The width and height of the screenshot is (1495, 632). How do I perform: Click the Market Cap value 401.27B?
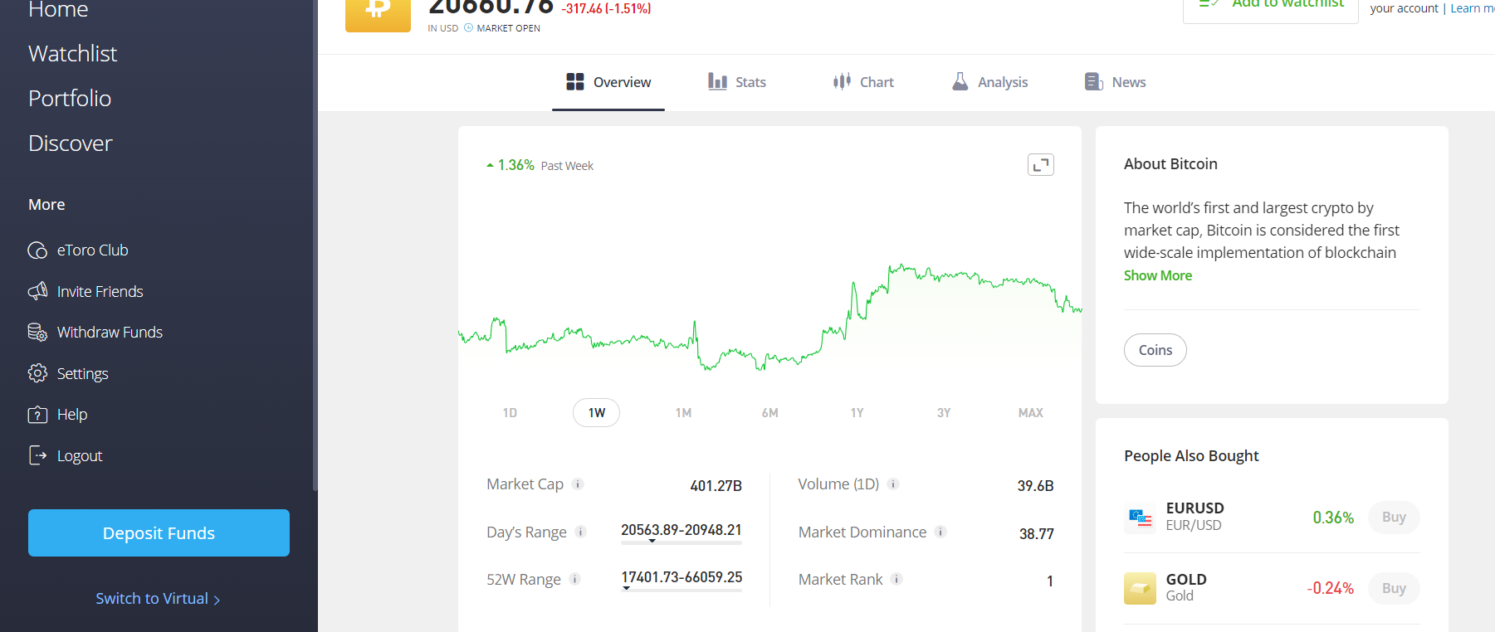pos(716,486)
